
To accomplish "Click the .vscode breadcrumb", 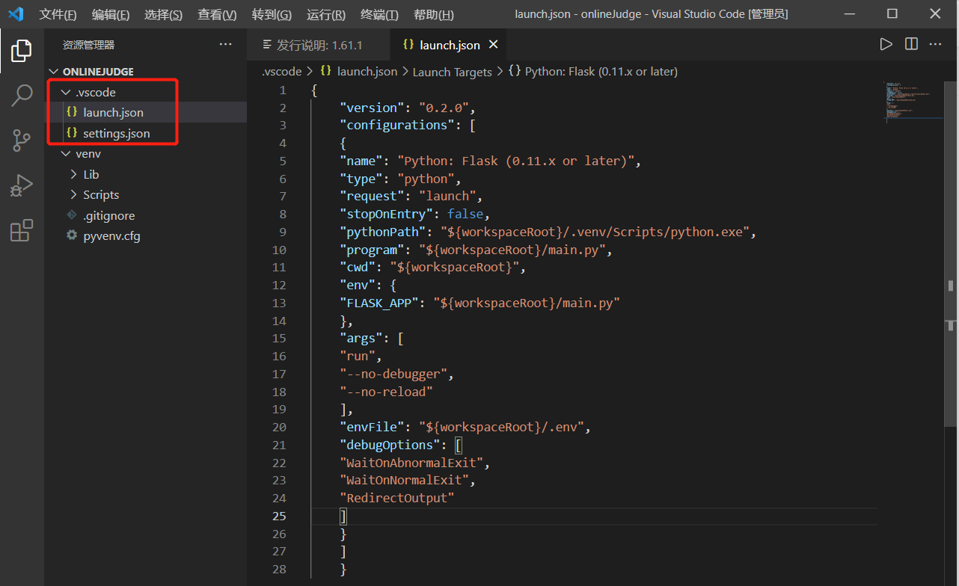I will click(281, 71).
